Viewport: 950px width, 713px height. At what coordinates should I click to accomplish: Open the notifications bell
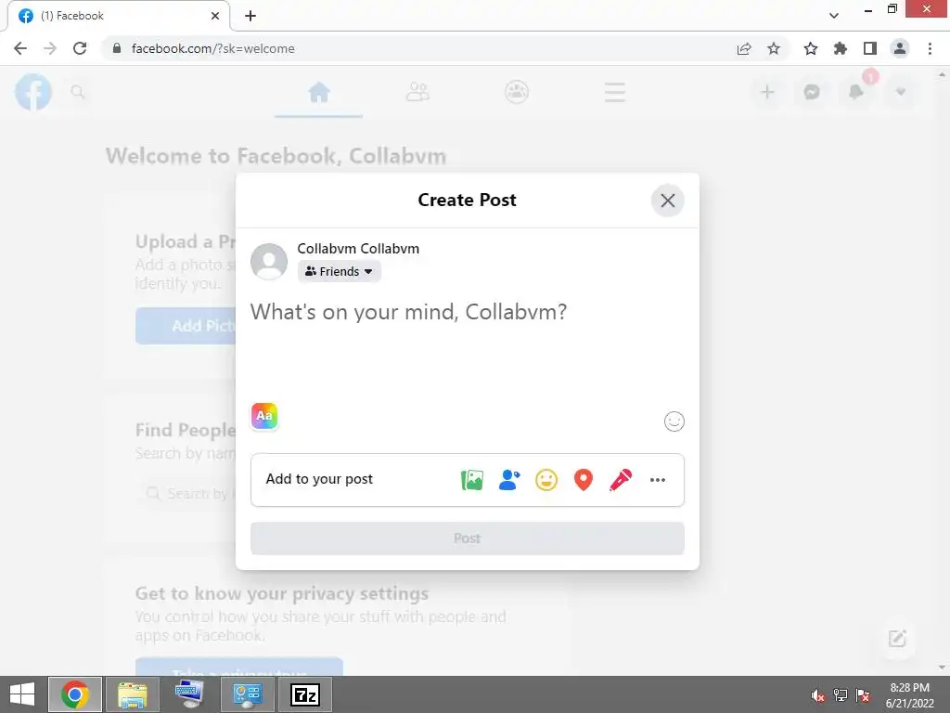856,92
